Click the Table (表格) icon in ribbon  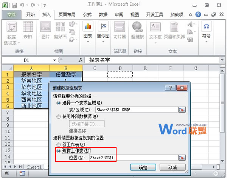(x=28, y=28)
